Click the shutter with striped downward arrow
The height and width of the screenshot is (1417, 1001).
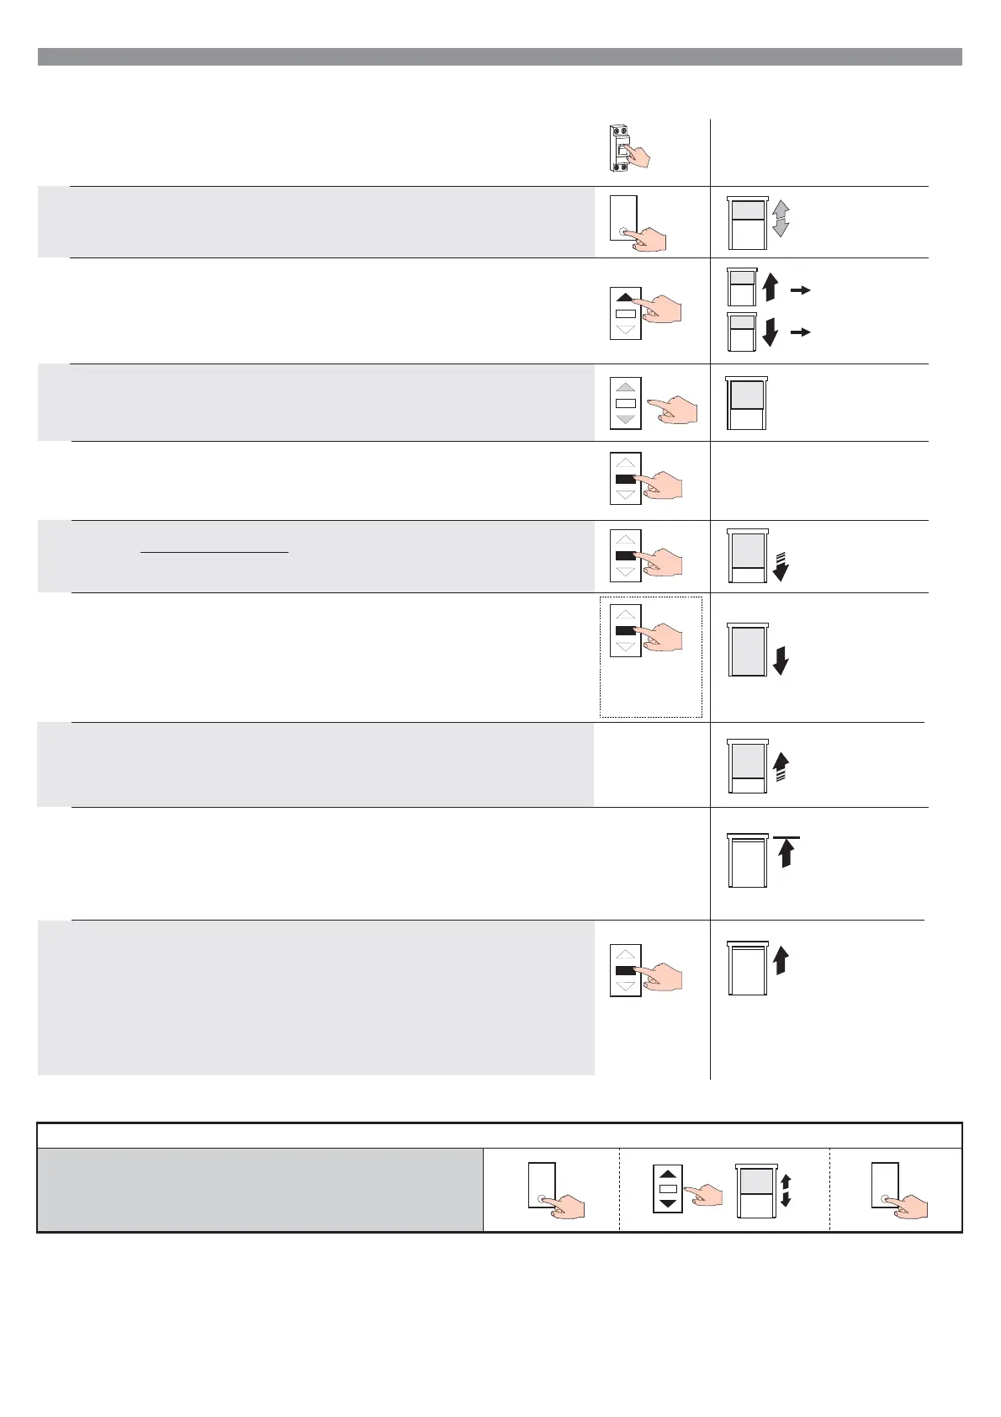point(758,556)
